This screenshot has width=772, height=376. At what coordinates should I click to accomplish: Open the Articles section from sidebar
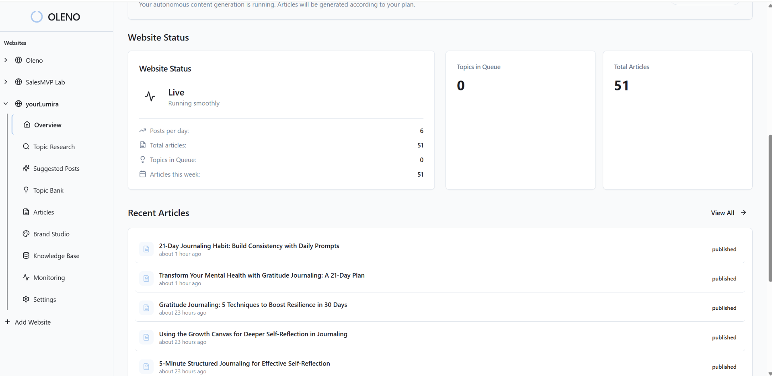[x=43, y=212]
